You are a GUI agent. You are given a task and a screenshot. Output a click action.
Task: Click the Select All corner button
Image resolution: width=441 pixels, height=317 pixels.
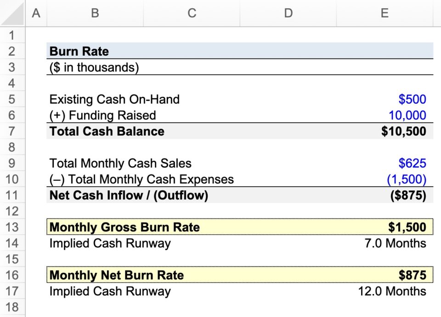(12, 13)
